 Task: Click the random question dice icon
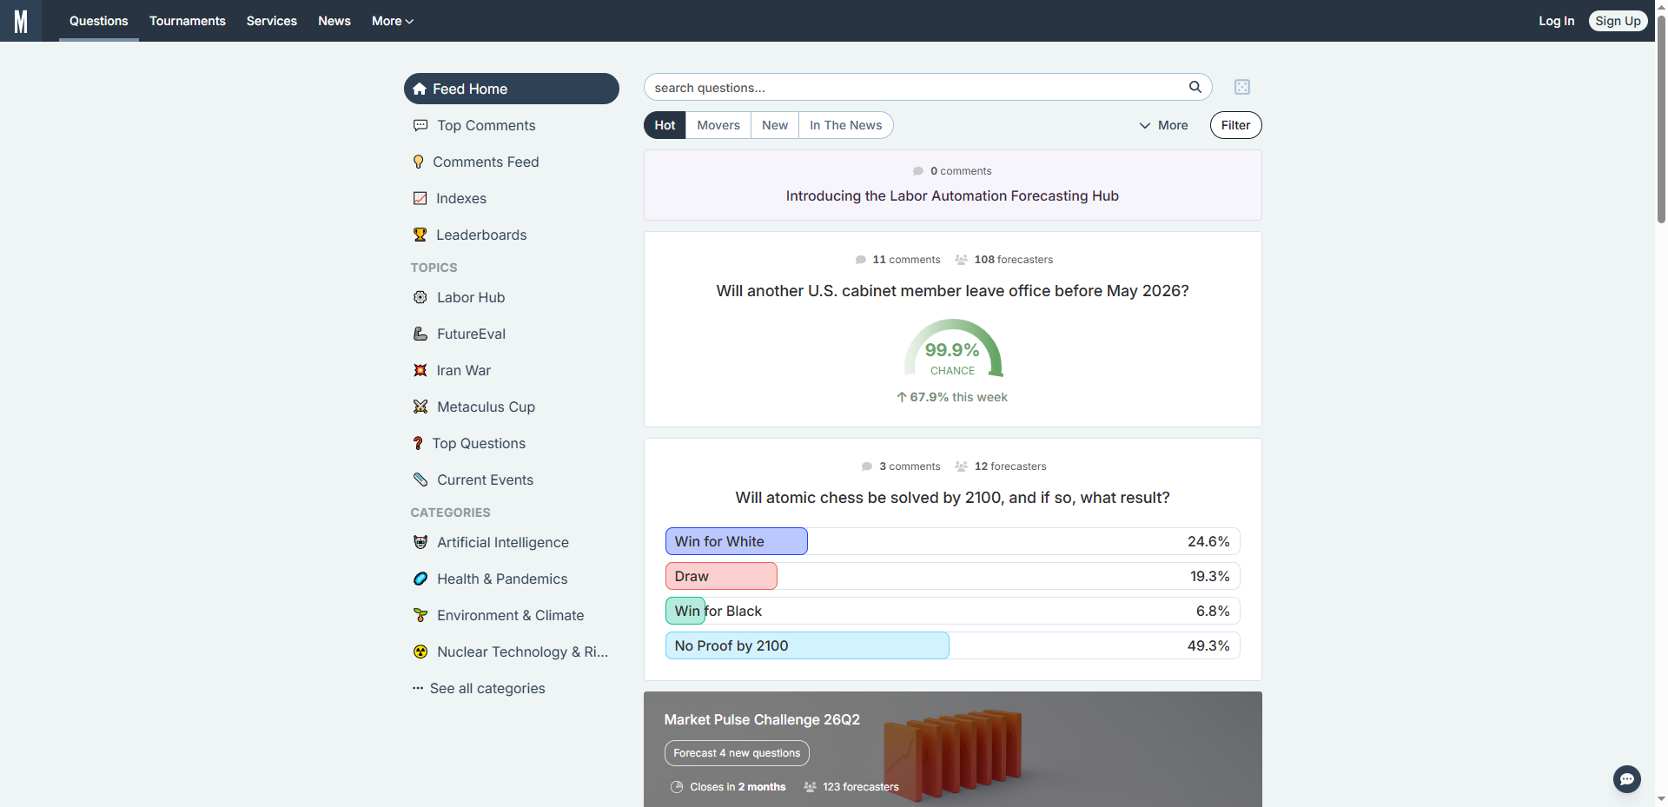1241,87
